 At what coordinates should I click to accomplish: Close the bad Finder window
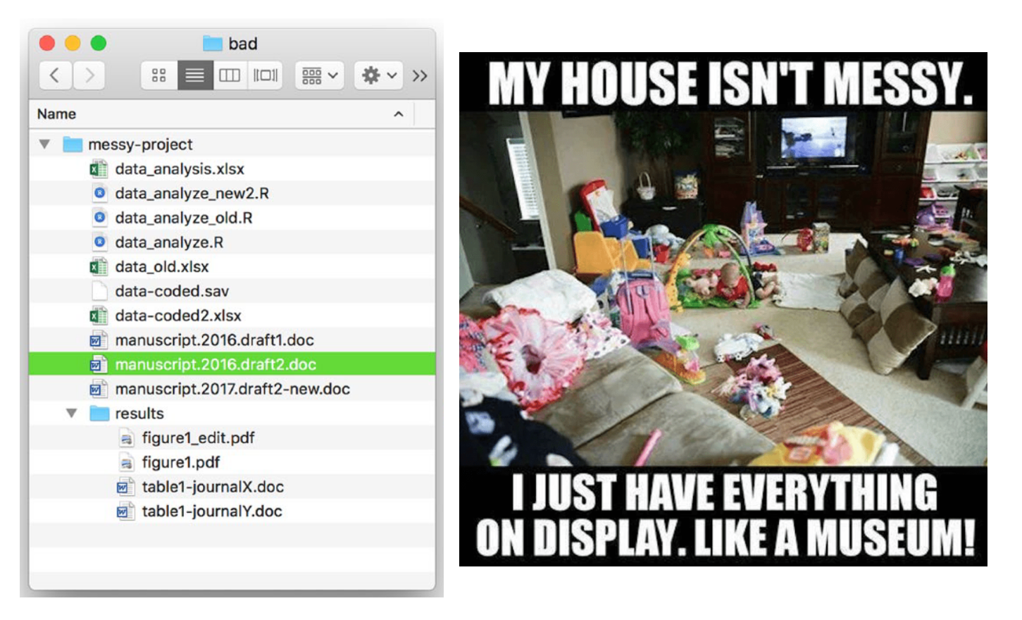point(47,44)
